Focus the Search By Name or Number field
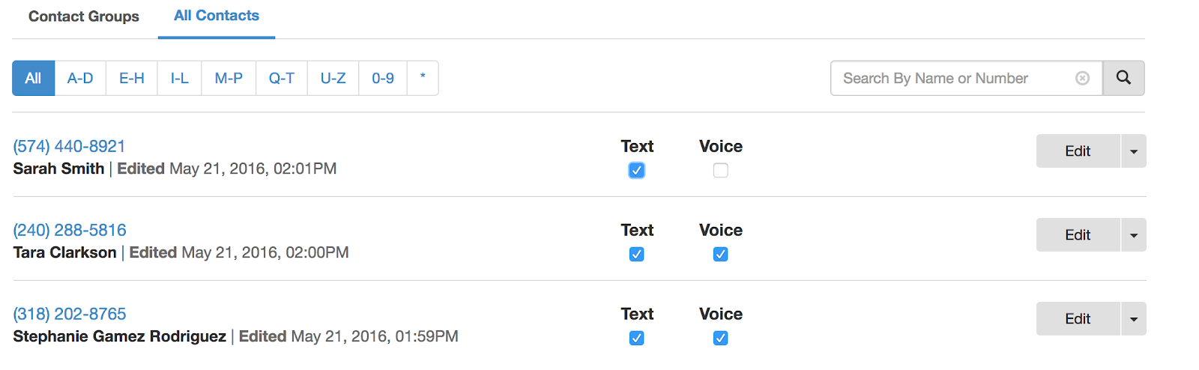This screenshot has height=370, width=1199. tap(952, 78)
